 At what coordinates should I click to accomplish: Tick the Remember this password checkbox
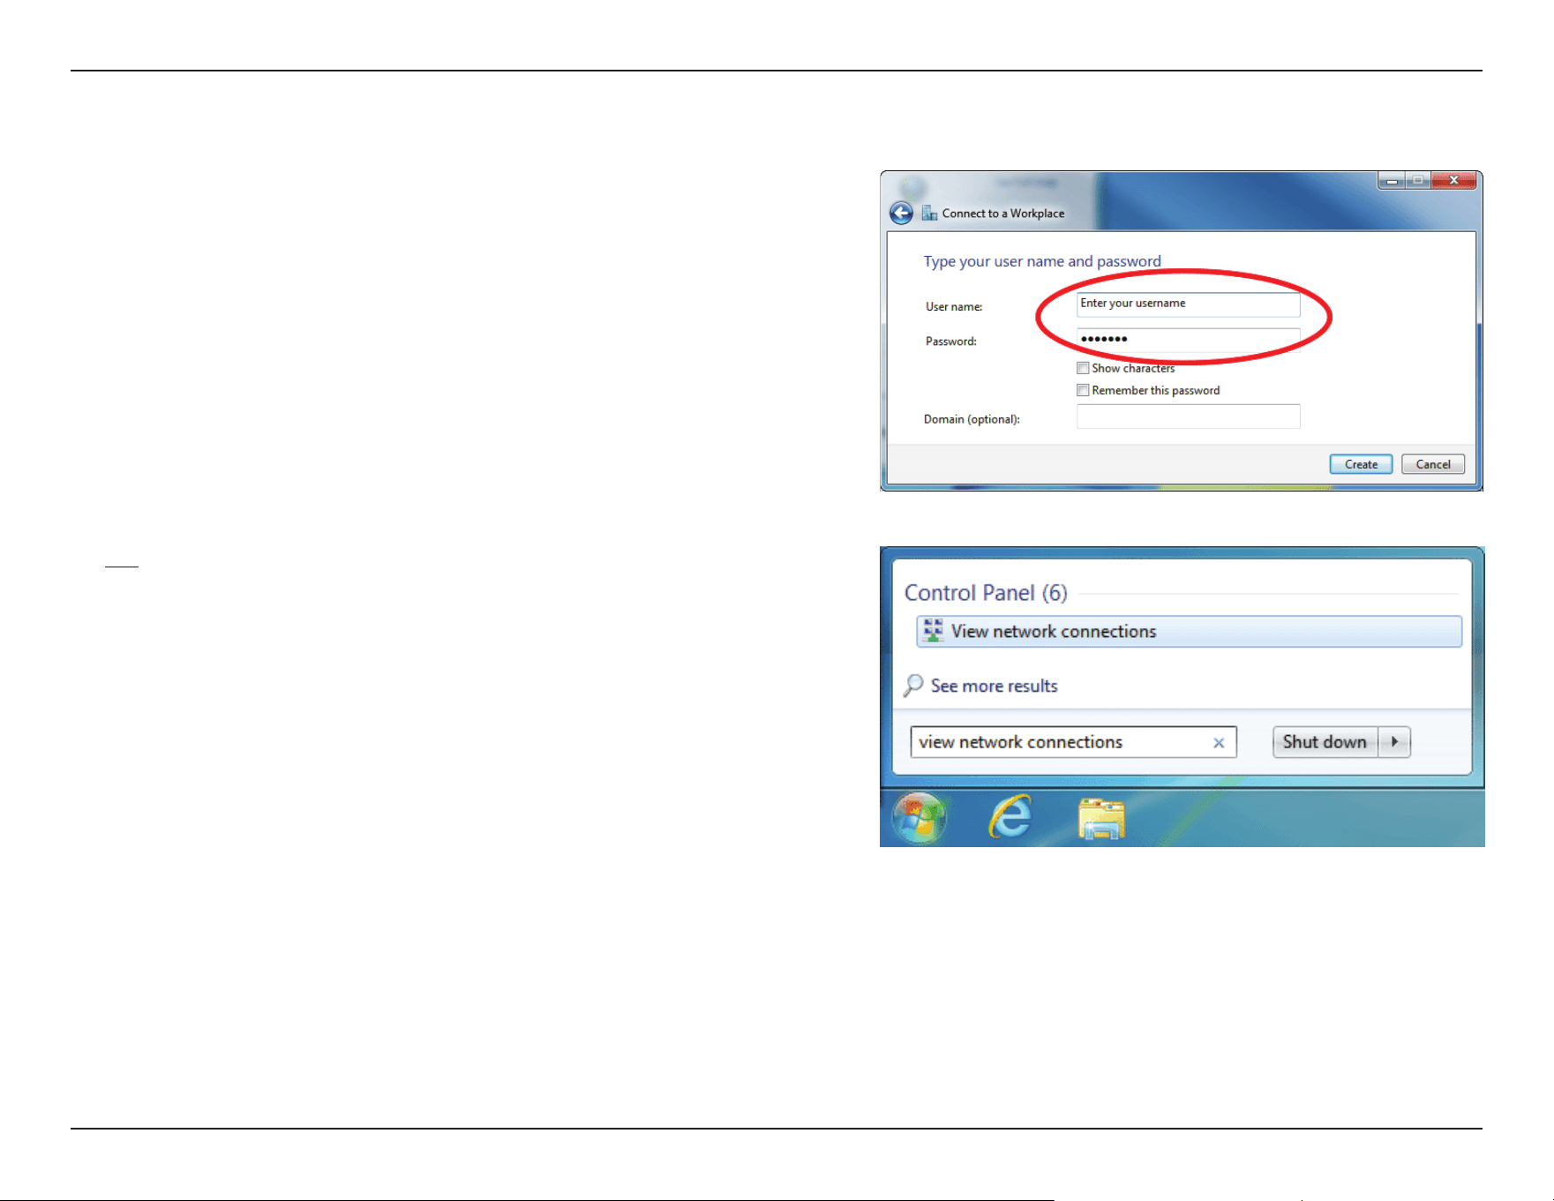click(x=1083, y=390)
